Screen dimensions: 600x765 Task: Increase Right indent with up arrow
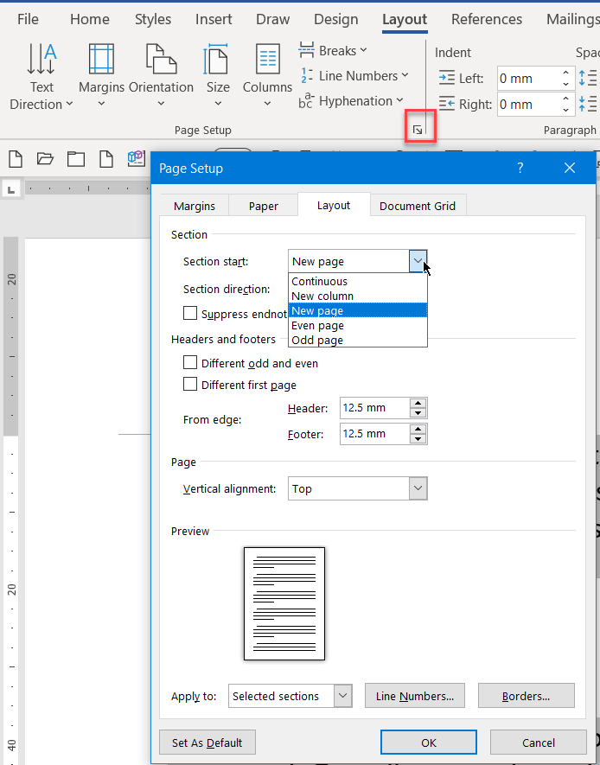[x=566, y=99]
